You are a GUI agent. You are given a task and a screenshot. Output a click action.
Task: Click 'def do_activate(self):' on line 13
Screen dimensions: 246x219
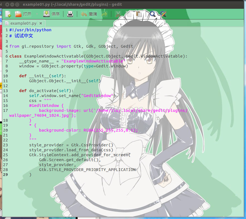[46, 91]
